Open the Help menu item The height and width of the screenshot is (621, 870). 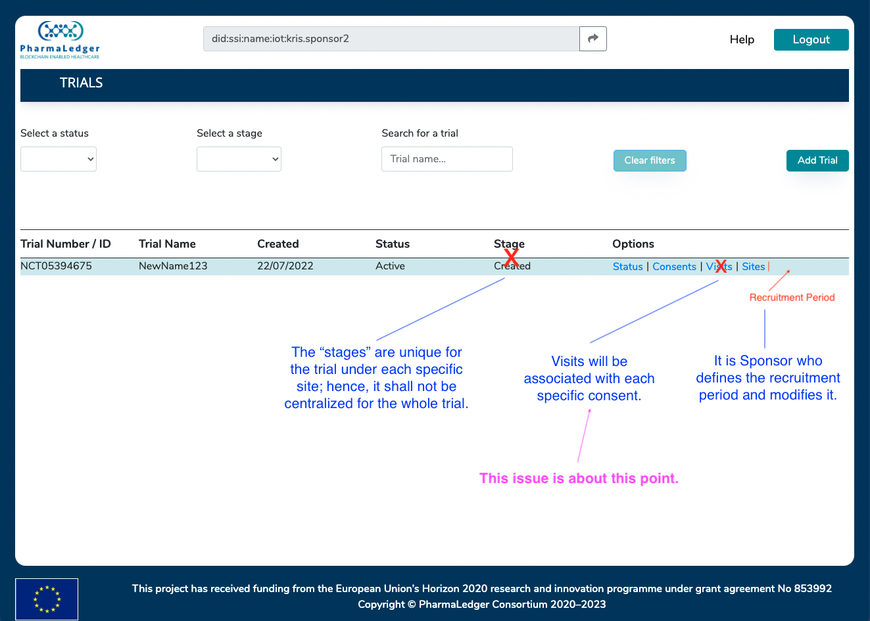pyautogui.click(x=742, y=39)
